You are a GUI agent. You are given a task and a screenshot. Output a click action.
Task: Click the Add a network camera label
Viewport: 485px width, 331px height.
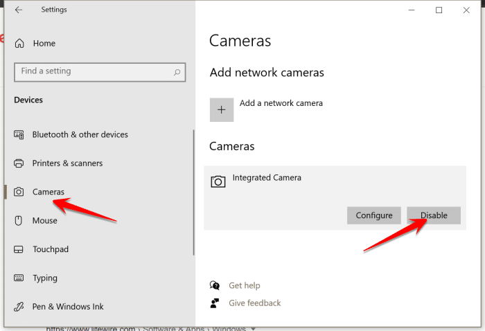point(281,103)
